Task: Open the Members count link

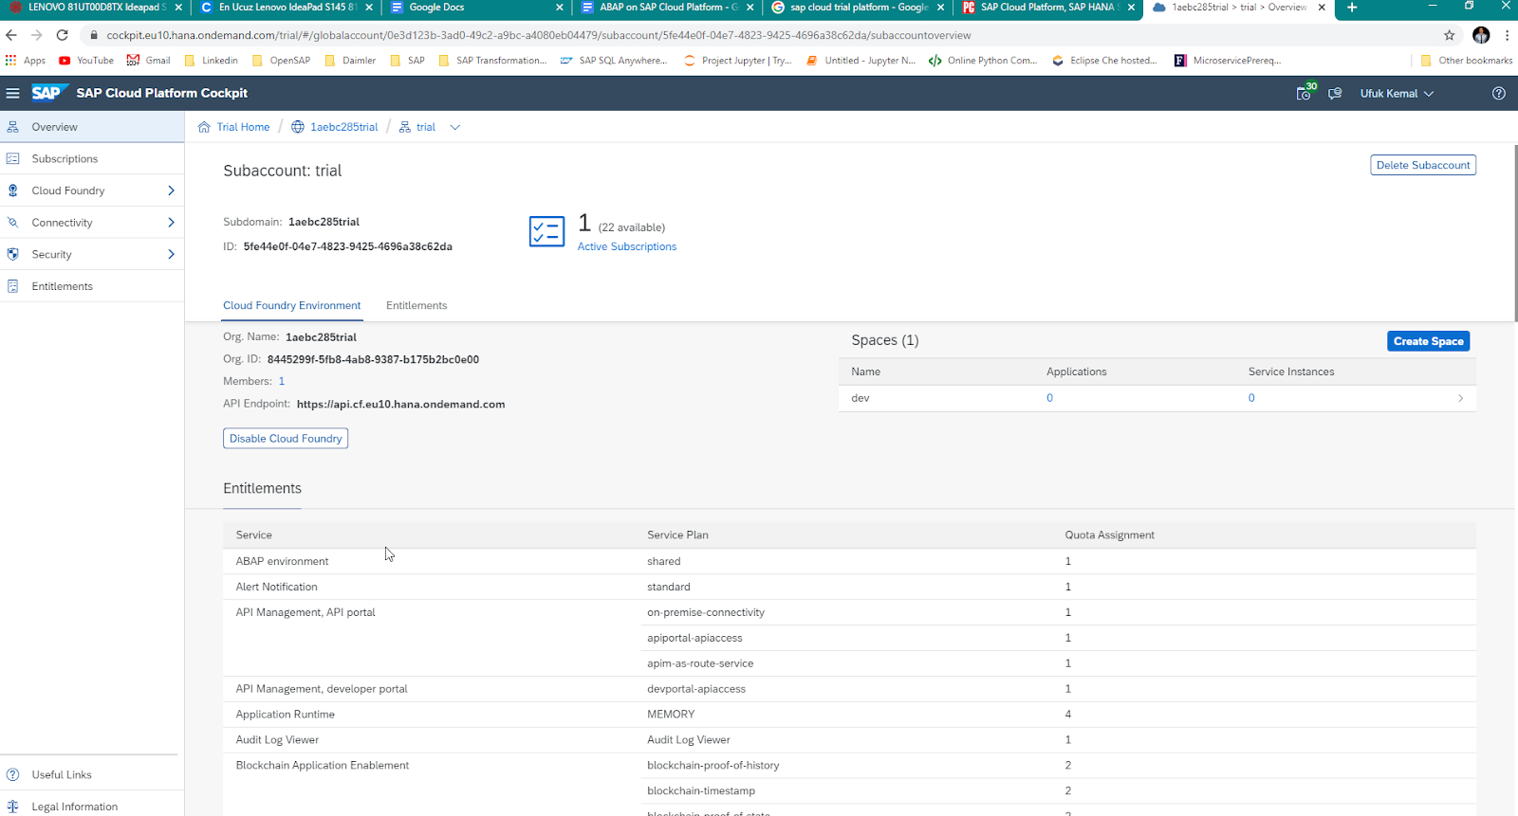Action: [282, 381]
